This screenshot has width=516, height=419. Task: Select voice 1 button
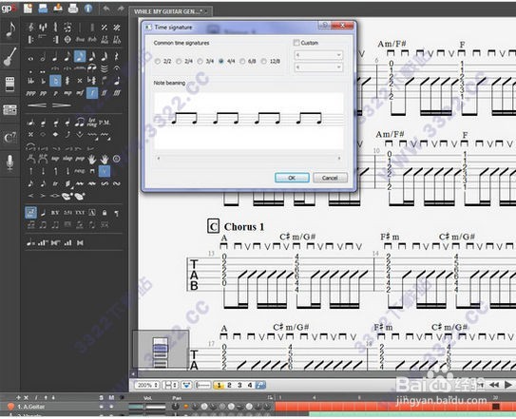(x=219, y=385)
